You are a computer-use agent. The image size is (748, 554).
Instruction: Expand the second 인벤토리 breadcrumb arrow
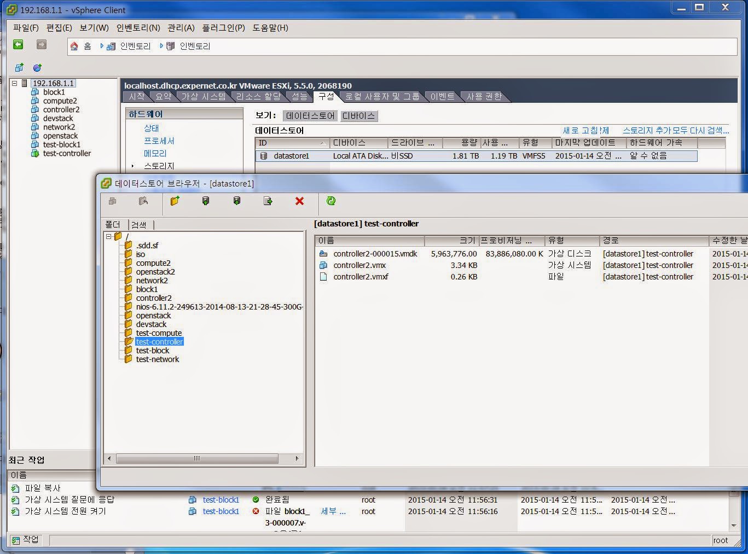coord(161,46)
